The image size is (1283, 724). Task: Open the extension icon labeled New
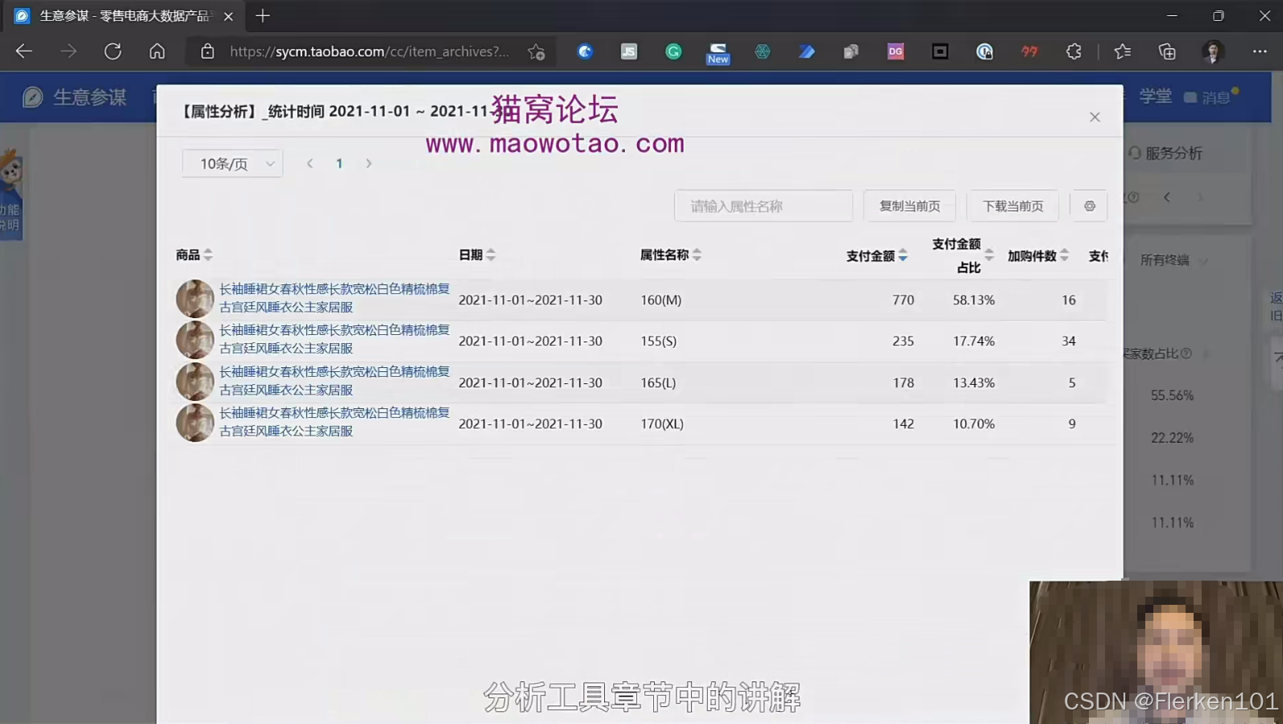pos(718,53)
